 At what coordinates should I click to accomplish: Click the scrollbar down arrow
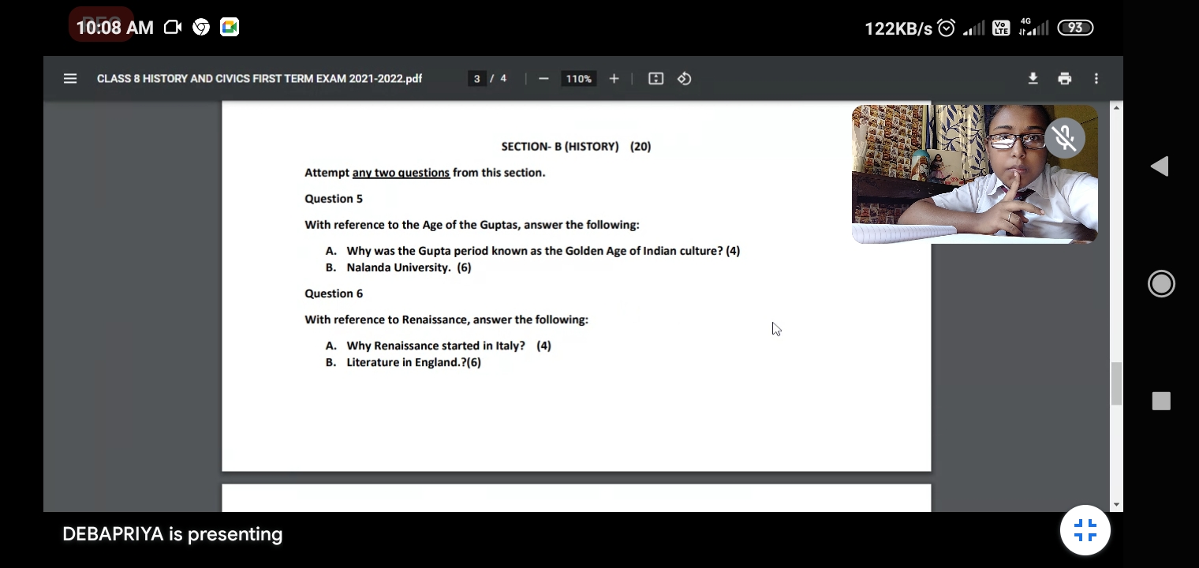pos(1116,505)
